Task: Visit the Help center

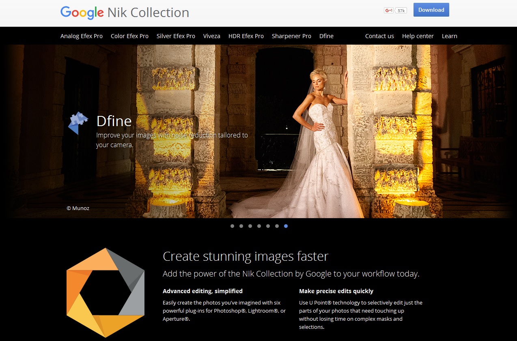Action: pos(418,36)
